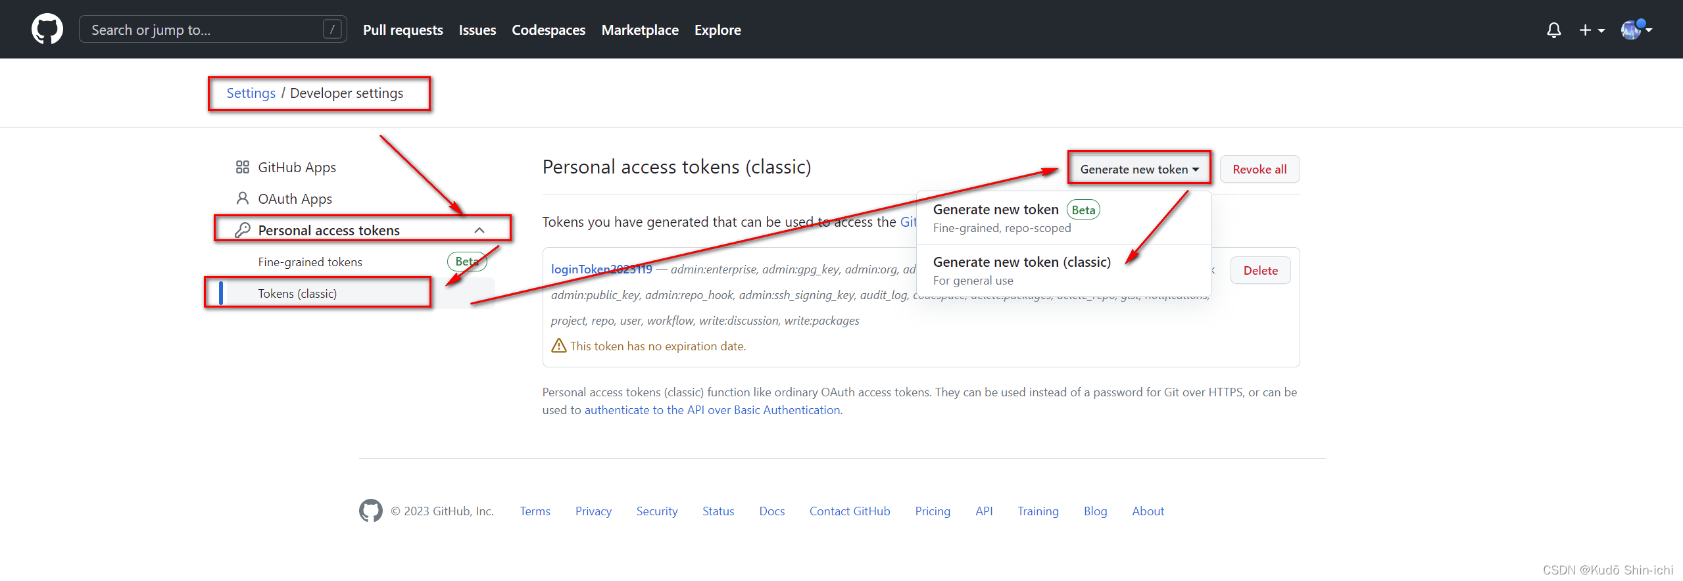
Task: Open notifications bell
Action: tap(1553, 30)
